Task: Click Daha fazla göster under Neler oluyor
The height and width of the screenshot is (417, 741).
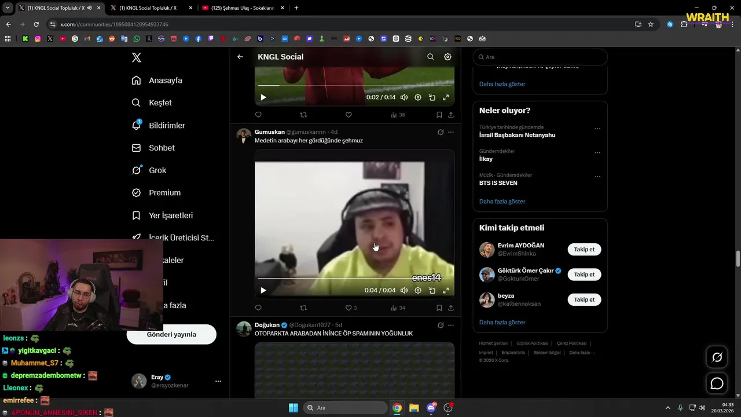Action: [502, 202]
